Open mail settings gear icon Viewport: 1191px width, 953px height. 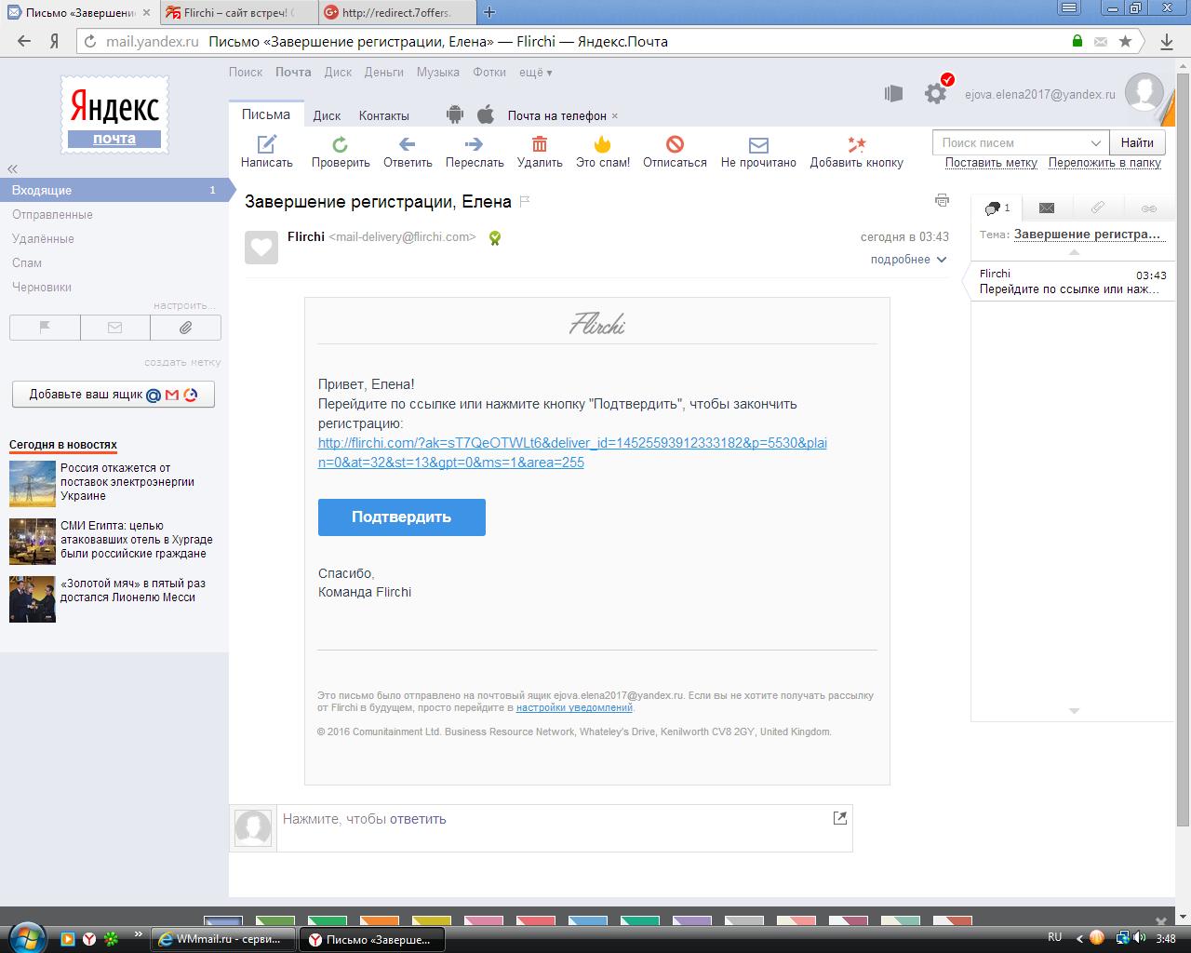(x=935, y=93)
